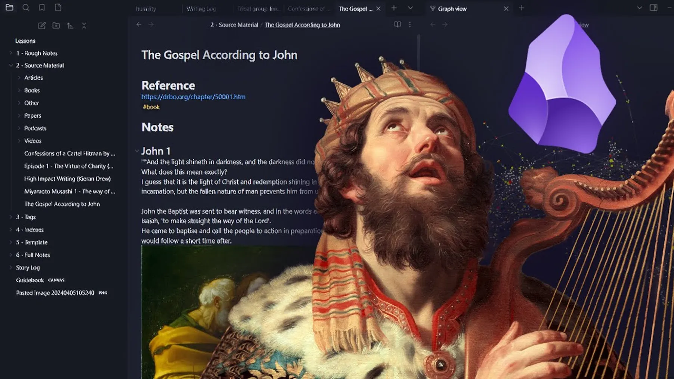Close the Graph view tab

coord(506,9)
